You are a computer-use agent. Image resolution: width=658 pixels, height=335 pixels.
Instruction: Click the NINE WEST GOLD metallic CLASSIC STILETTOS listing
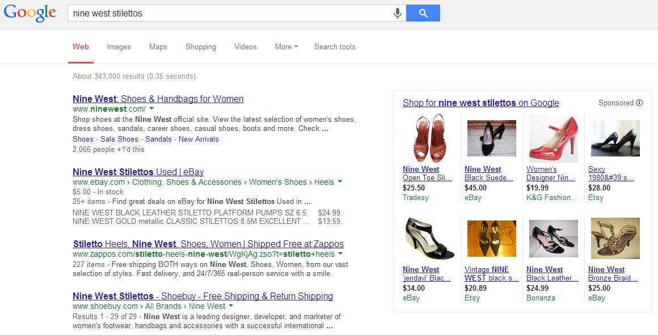tap(191, 221)
